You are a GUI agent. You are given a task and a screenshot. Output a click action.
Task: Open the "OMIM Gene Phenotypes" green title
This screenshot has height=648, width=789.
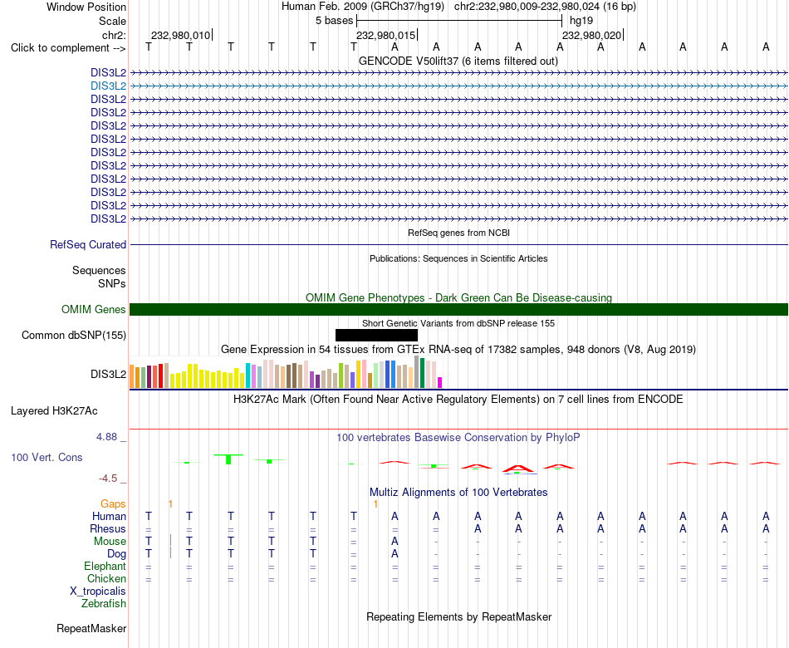(x=458, y=297)
